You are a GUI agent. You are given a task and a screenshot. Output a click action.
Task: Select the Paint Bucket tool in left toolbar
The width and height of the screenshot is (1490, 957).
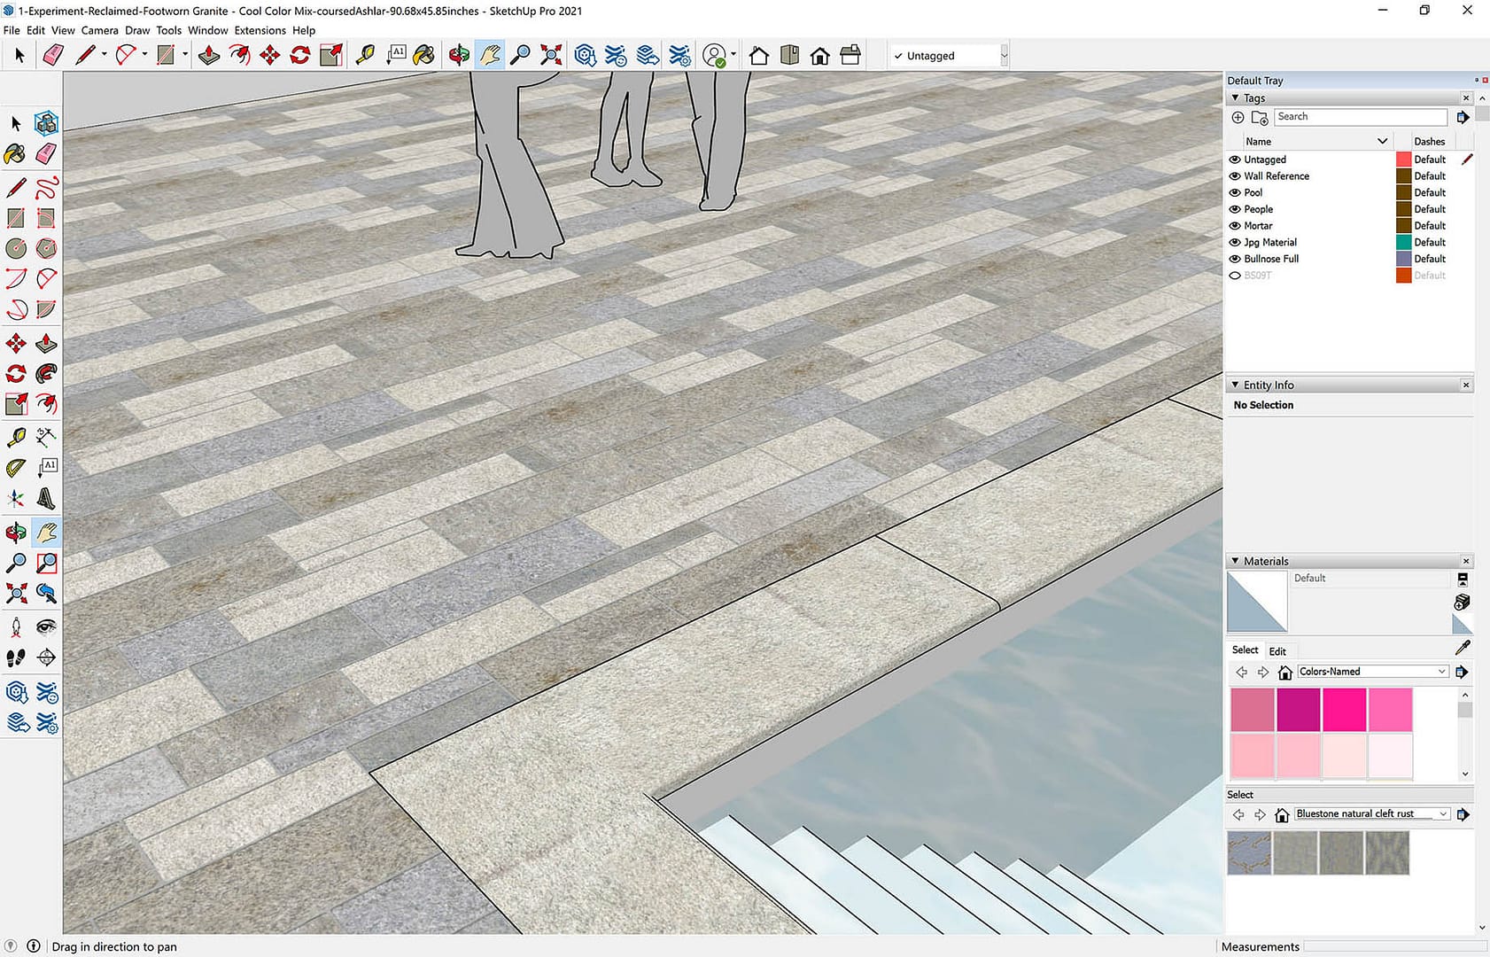(15, 154)
